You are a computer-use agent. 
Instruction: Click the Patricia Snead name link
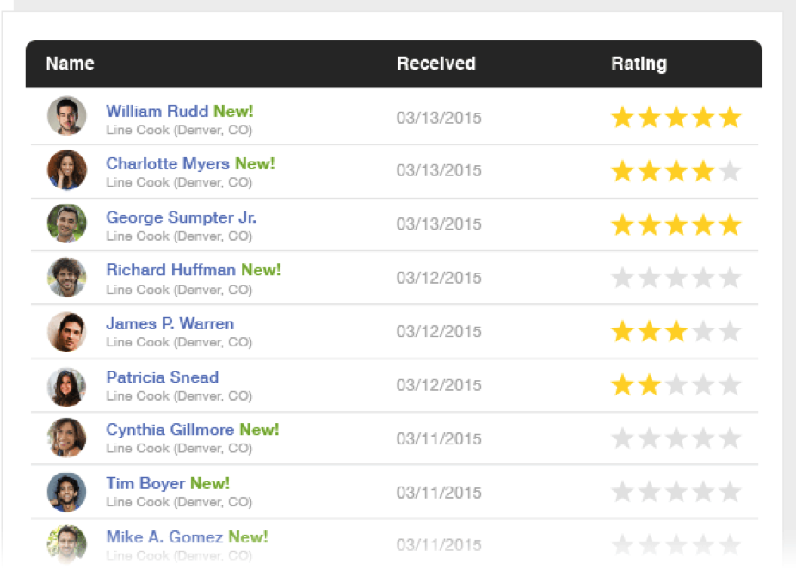163,377
